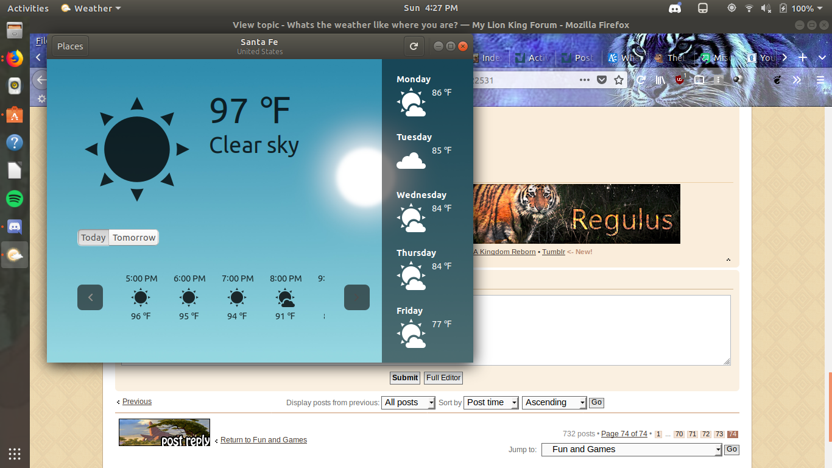Expand the All posts dropdown
Image resolution: width=832 pixels, height=468 pixels.
click(408, 402)
